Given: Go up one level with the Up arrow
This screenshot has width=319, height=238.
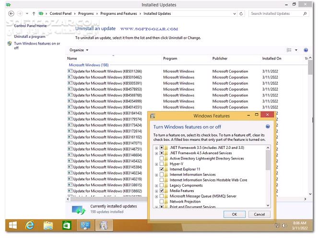Looking at the screenshot, I should 34,13.
